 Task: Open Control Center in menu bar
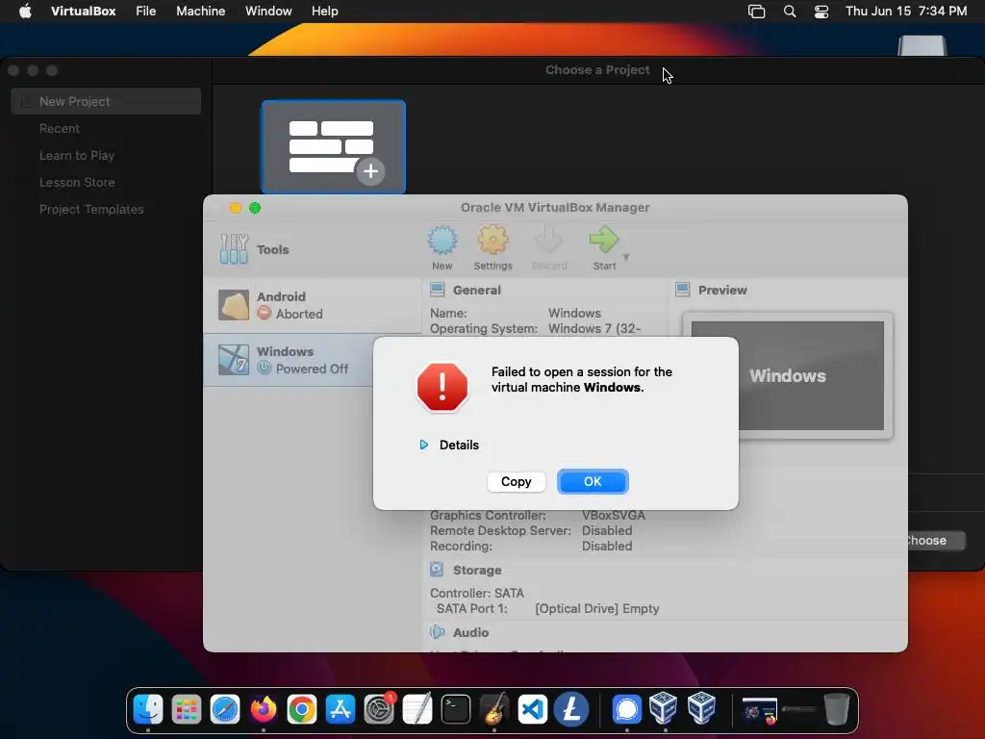[x=821, y=12]
